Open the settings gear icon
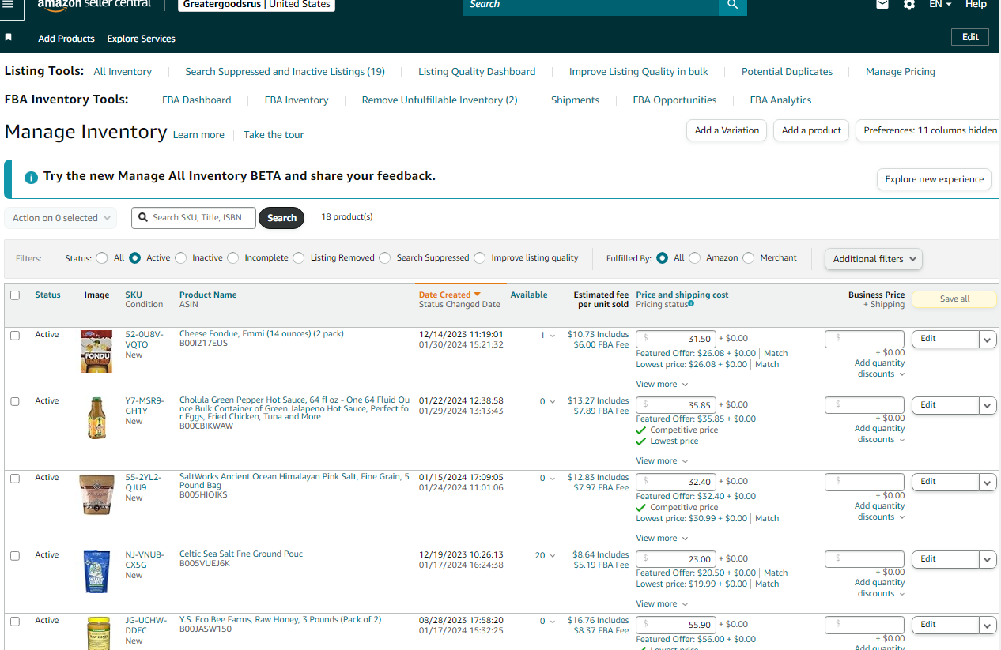Image resolution: width=1001 pixels, height=650 pixels. click(909, 4)
